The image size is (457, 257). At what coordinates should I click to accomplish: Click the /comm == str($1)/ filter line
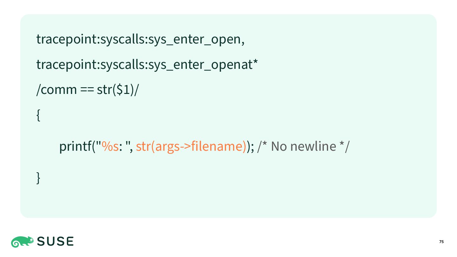click(88, 90)
